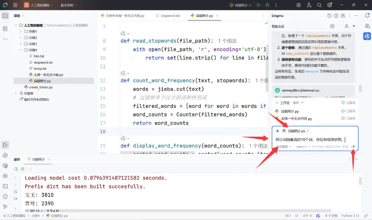This screenshot has width=372, height=220.
Task: Select hlm.txt in the project tree
Action: pyautogui.click(x=39, y=56)
